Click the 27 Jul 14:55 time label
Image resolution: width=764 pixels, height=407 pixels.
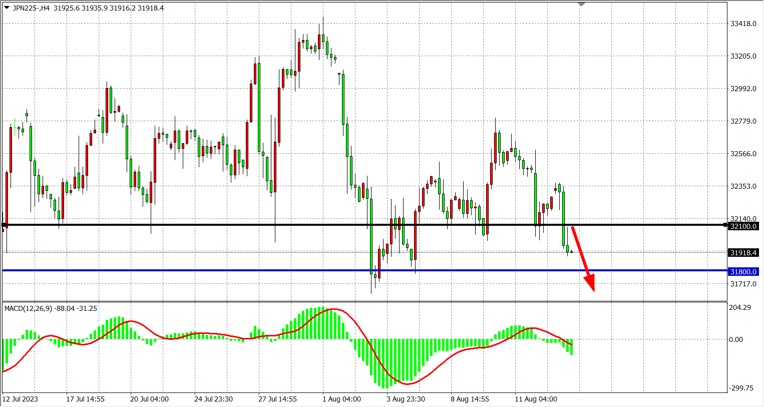(x=277, y=399)
